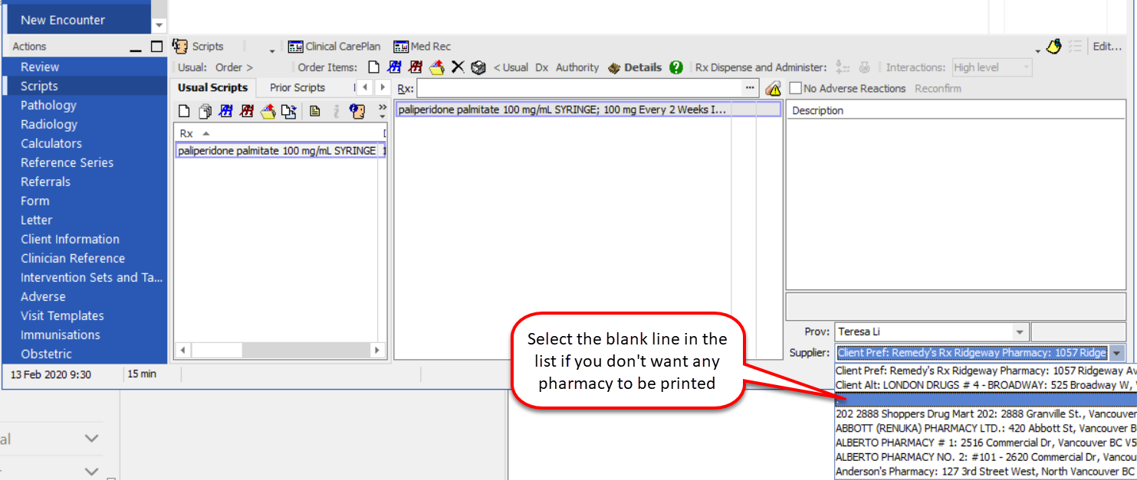Click the yellow pinned note icon
The height and width of the screenshot is (480, 1137).
(1053, 47)
